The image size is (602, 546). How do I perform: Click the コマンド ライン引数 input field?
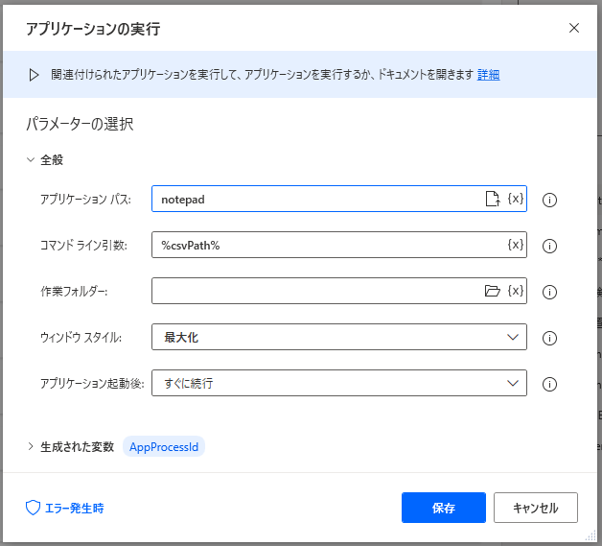[x=326, y=245]
